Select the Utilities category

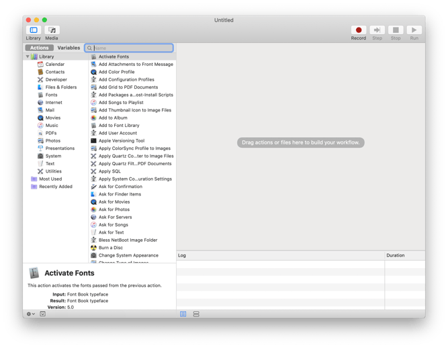point(54,171)
